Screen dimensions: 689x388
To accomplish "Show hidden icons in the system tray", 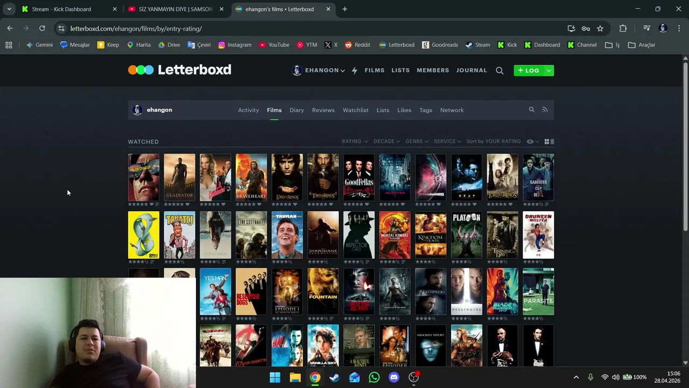I will coord(576,377).
